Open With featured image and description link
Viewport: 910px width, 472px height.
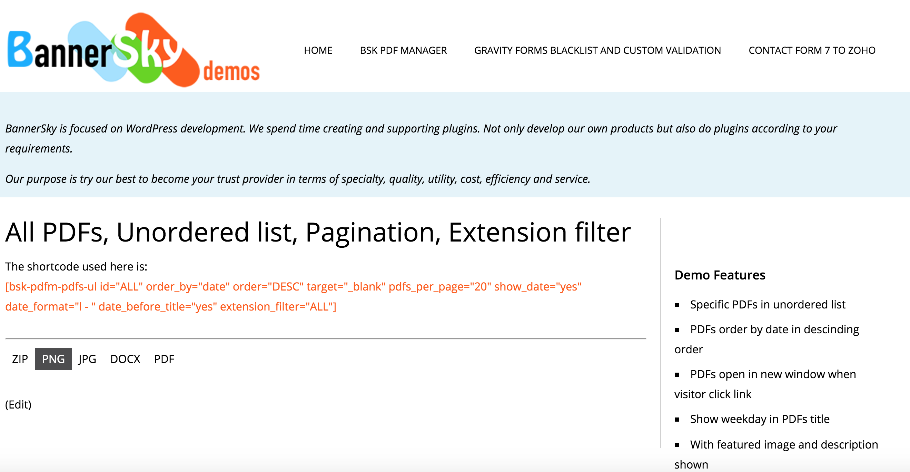click(x=783, y=444)
